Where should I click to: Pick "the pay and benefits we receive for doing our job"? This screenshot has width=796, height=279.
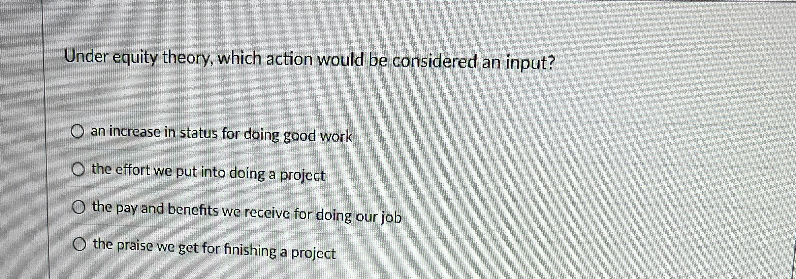coord(245,211)
